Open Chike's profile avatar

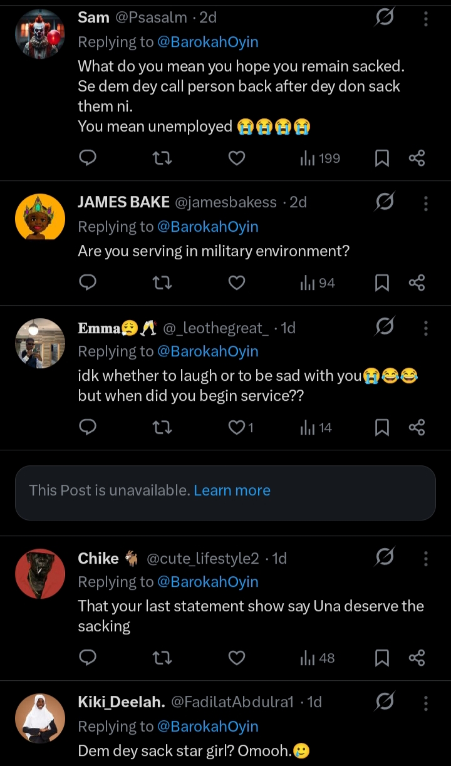[x=39, y=574]
